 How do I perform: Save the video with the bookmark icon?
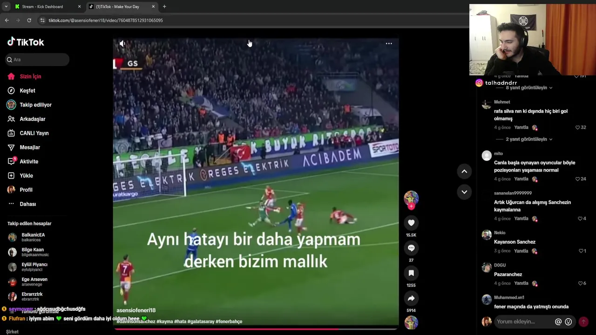pyautogui.click(x=411, y=273)
